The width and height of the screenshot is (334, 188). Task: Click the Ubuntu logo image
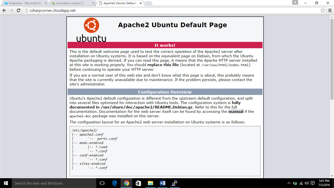(x=91, y=30)
